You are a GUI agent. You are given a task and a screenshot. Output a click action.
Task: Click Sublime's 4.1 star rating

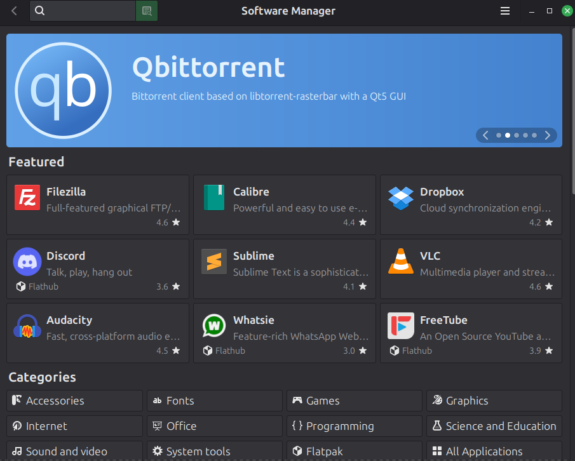coord(355,286)
